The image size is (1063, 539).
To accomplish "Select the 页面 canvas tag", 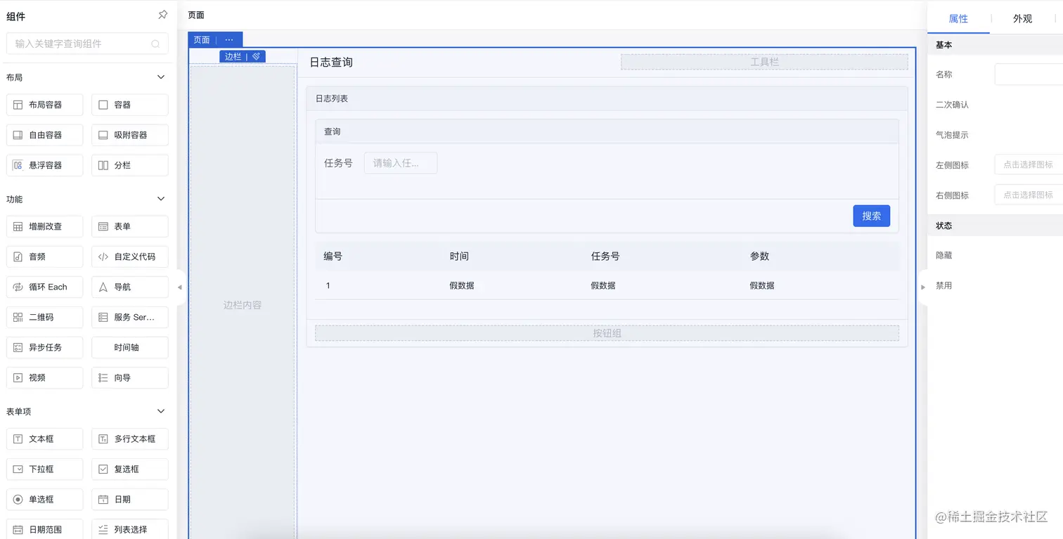I will click(x=202, y=40).
